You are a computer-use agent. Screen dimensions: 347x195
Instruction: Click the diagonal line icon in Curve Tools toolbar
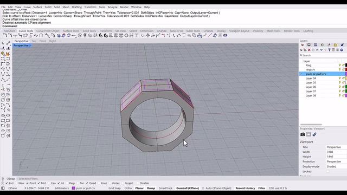click(210, 35)
